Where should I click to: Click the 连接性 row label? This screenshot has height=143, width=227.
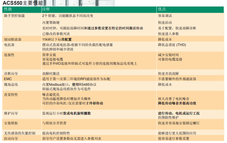[x=9, y=55]
